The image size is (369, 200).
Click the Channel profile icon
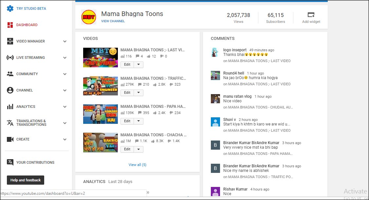pyautogui.click(x=10, y=90)
